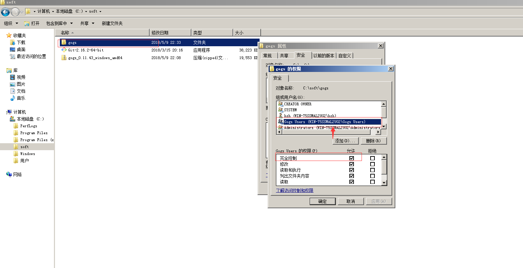The height and width of the screenshot is (268, 523).
Task: Uncheck the 允许 box for 读取 permission
Action: pyautogui.click(x=351, y=182)
